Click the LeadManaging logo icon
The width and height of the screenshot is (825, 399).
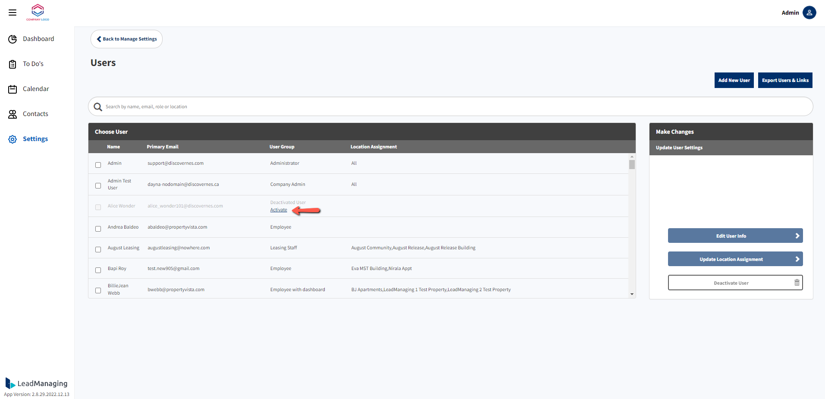point(9,383)
